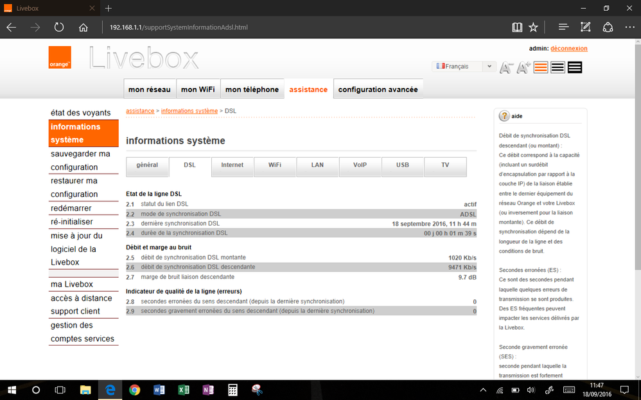Click the browser forward arrow

(x=35, y=28)
